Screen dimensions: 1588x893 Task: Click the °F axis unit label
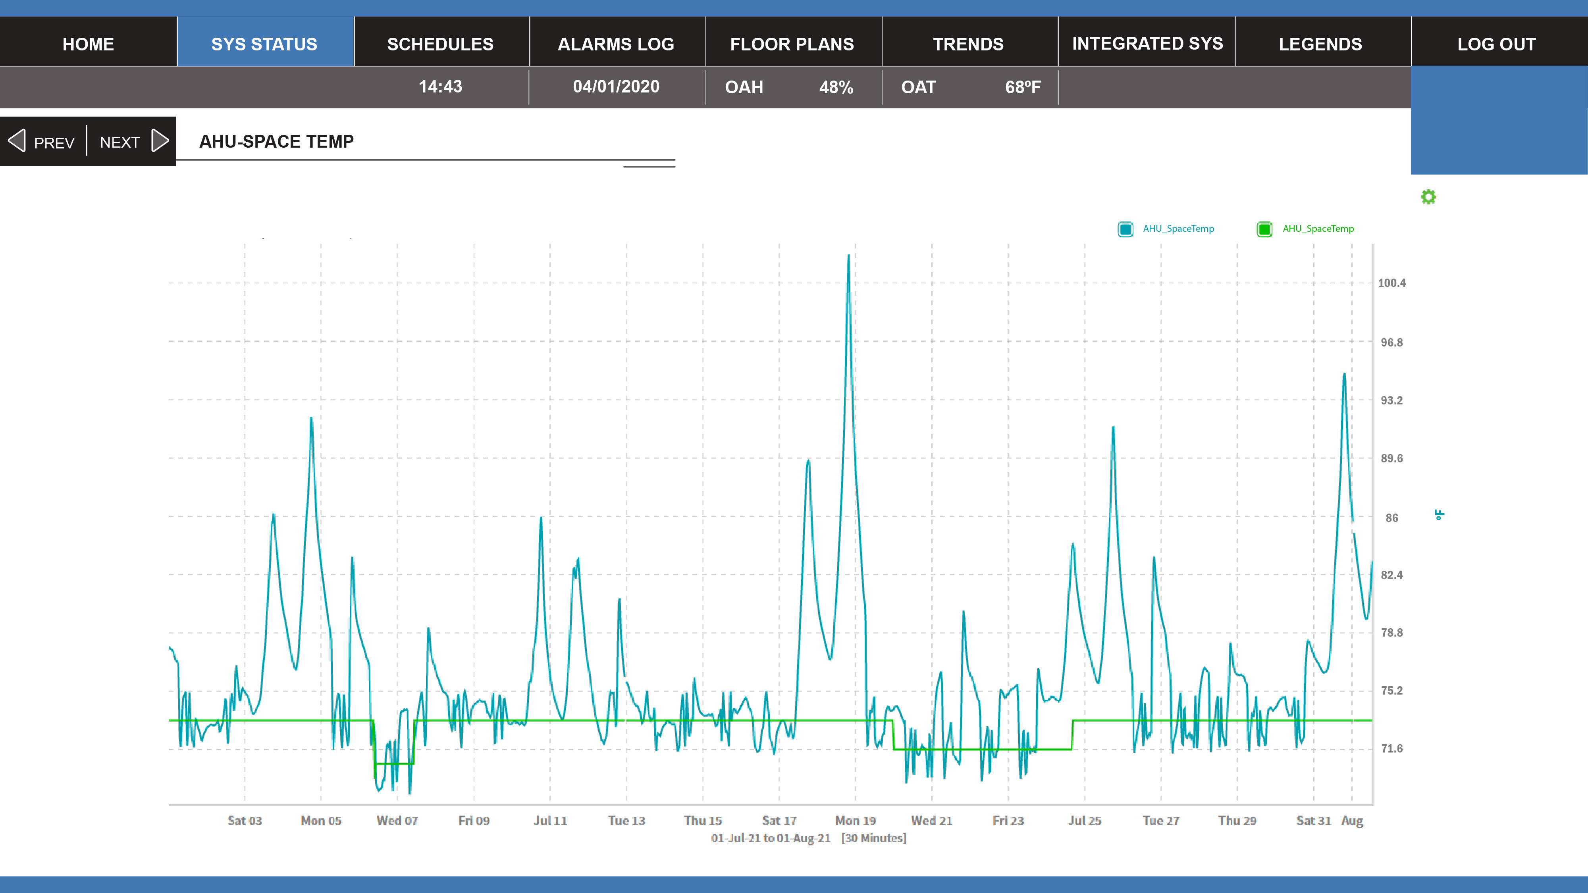1440,515
